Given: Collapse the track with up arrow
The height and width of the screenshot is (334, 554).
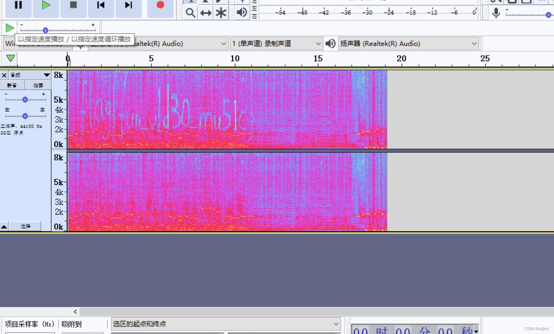Looking at the screenshot, I should pos(4,226).
